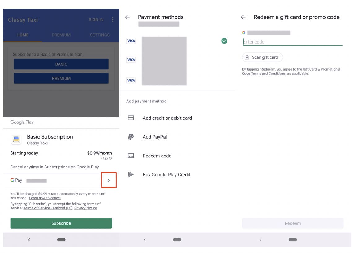
Task: Tap the tax info icon beside + tax
Action: 110,158
